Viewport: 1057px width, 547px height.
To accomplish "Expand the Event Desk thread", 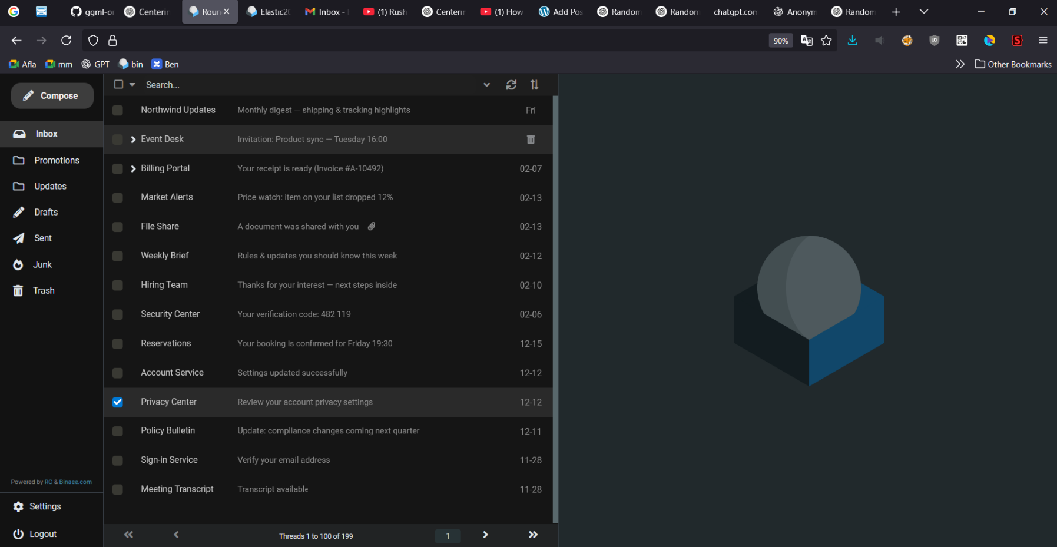I will point(133,140).
